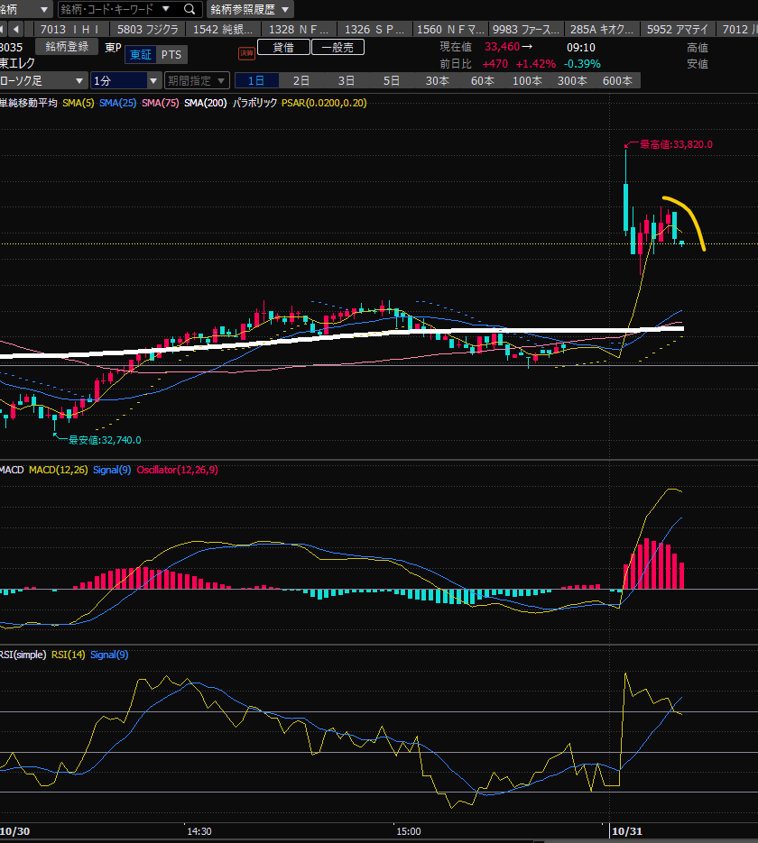Click the 銘柄登録 button
This screenshot has height=843, width=758.
(x=68, y=47)
